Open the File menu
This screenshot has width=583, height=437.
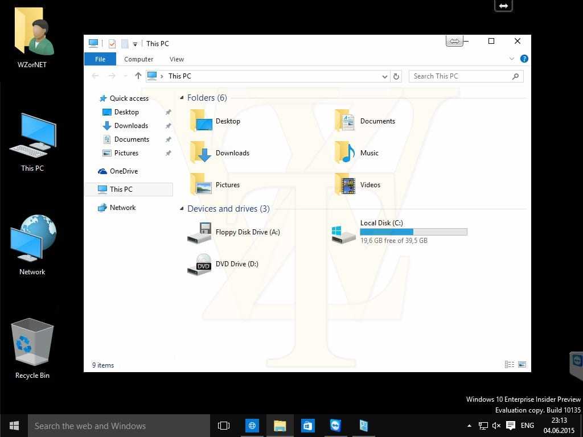click(x=100, y=59)
